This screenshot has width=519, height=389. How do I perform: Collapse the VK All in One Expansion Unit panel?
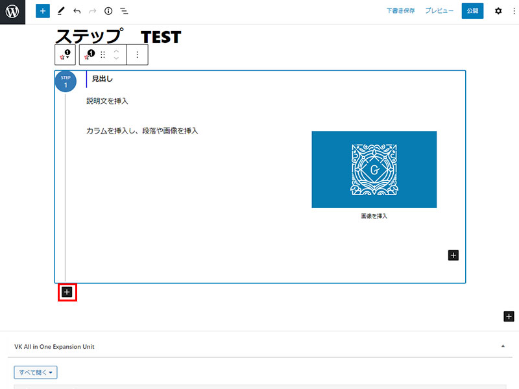tap(503, 347)
